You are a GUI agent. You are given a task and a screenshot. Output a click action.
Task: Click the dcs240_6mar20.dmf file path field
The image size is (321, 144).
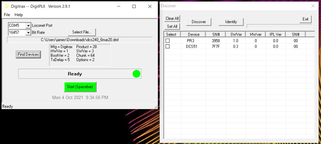80,40
